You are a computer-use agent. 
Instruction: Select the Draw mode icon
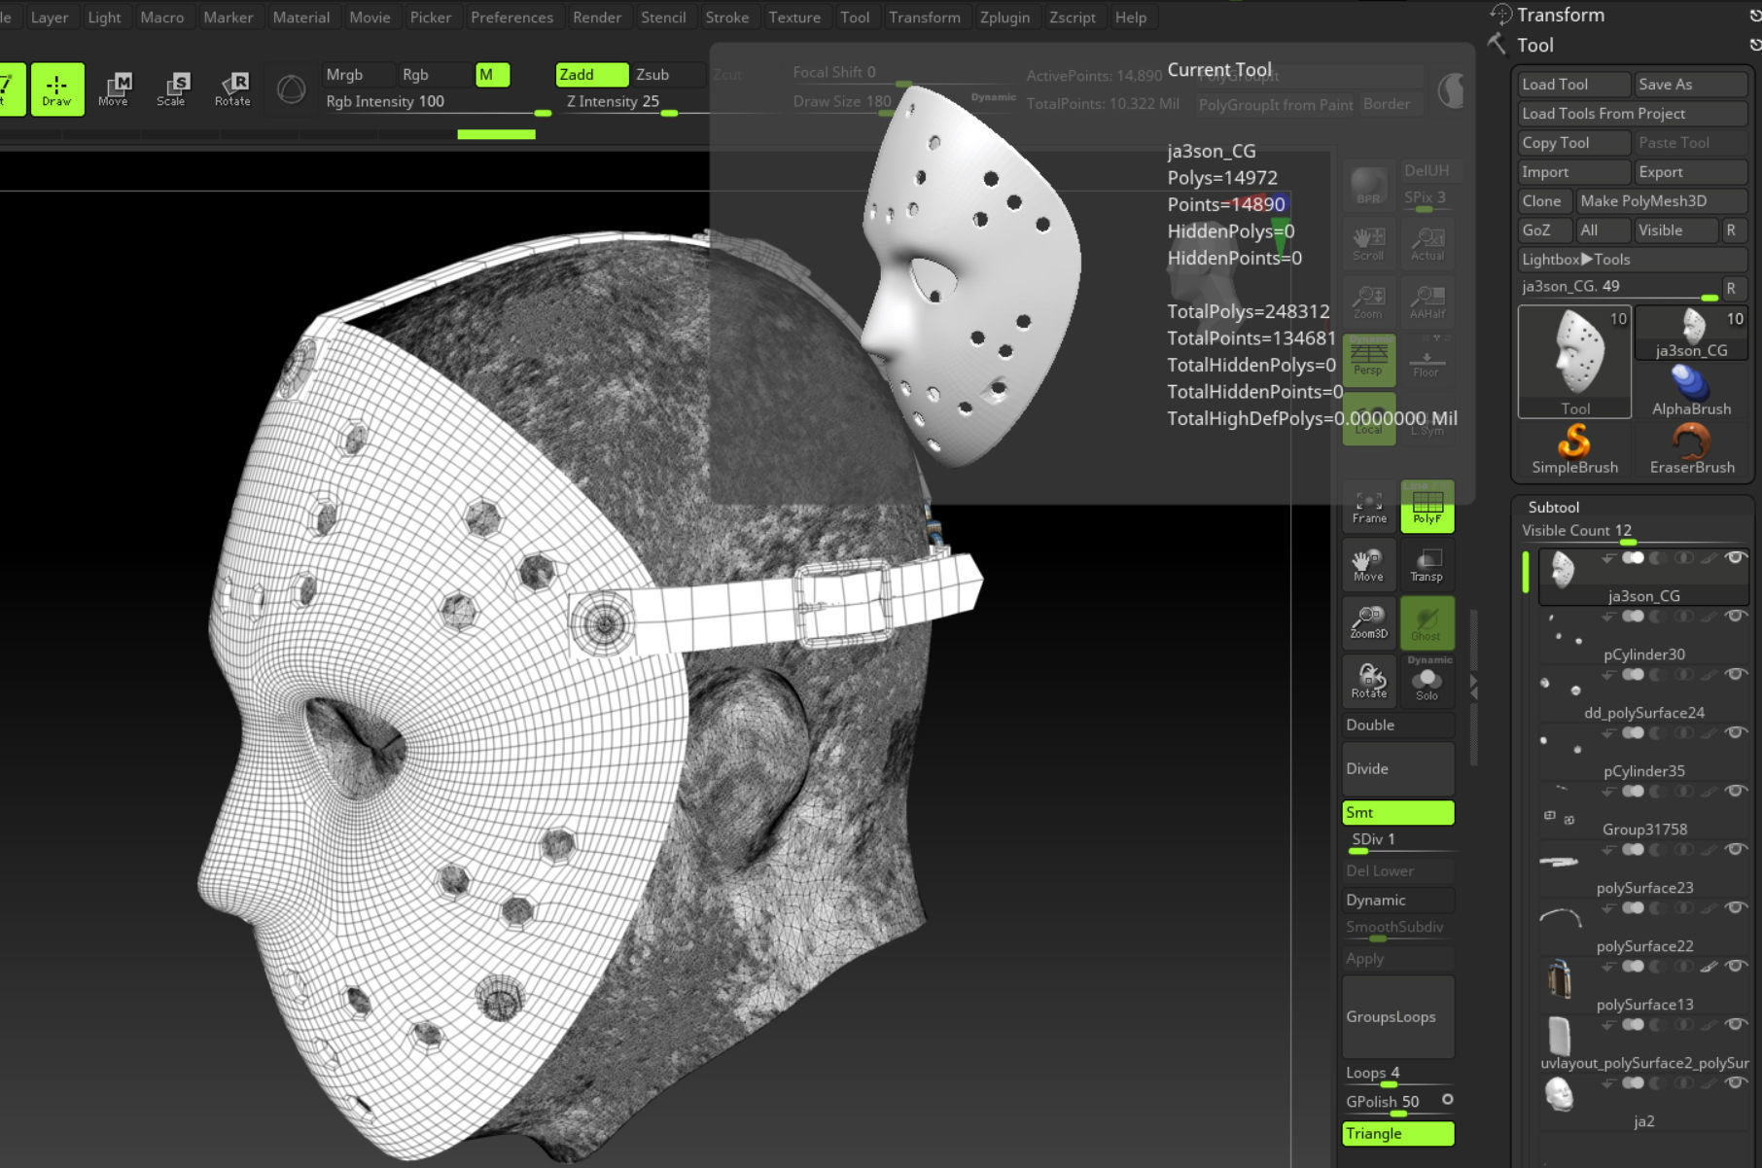pyautogui.click(x=57, y=89)
